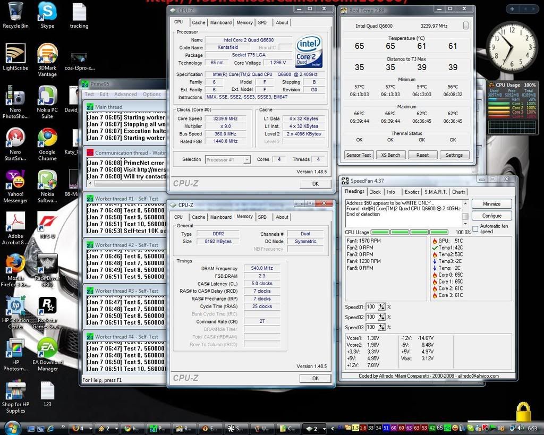The image size is (544, 435).
Task: Click the Windows Start orb
Action: pyautogui.click(x=12, y=428)
